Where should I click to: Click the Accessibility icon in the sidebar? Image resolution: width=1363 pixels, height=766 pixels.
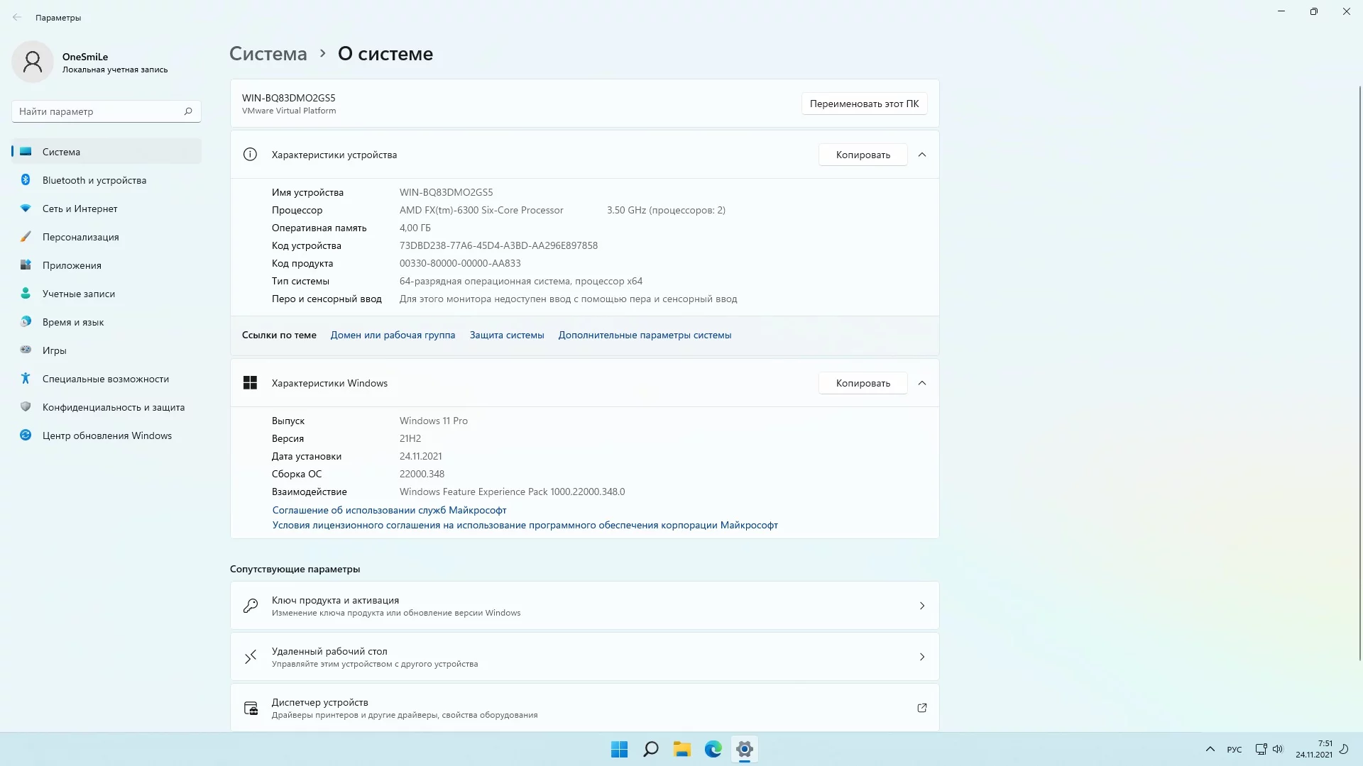coord(26,379)
